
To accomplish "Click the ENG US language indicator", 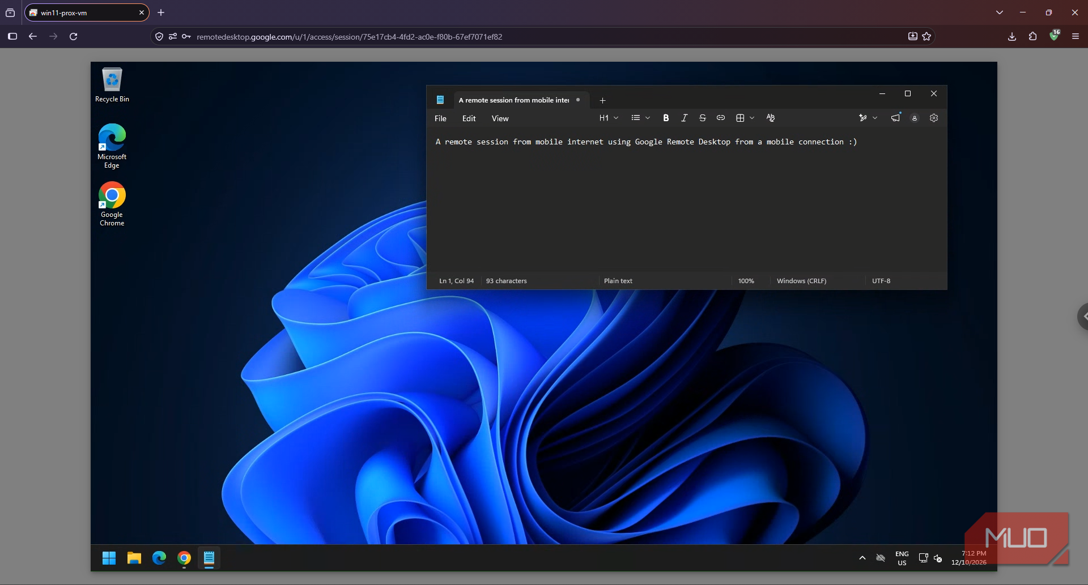I will pos(902,558).
